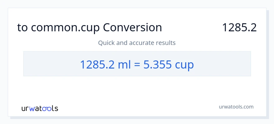Click 'common.cup' in the heading
The height and width of the screenshot is (124, 274).
pos(65,28)
